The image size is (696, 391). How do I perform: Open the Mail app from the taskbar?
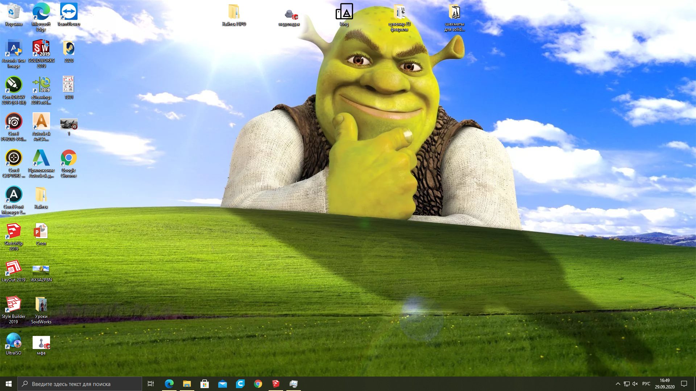[222, 384]
